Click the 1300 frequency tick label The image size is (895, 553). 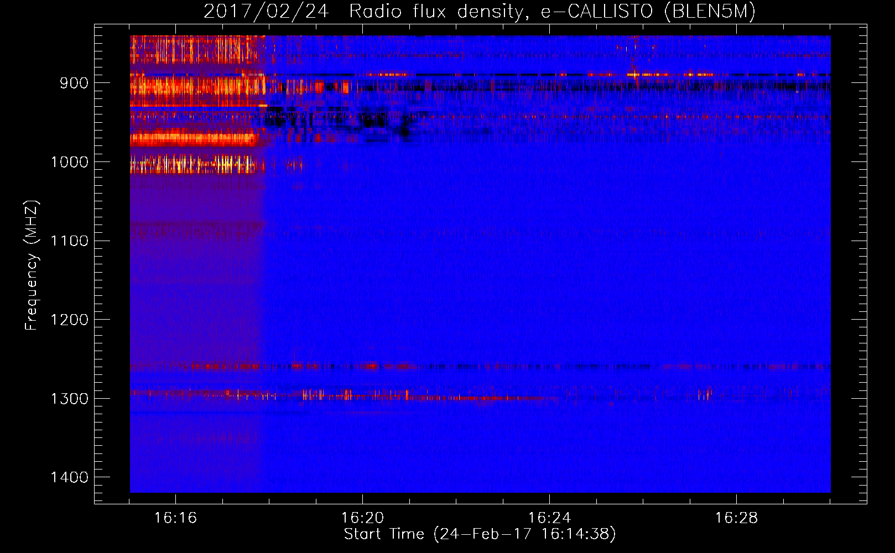[70, 399]
